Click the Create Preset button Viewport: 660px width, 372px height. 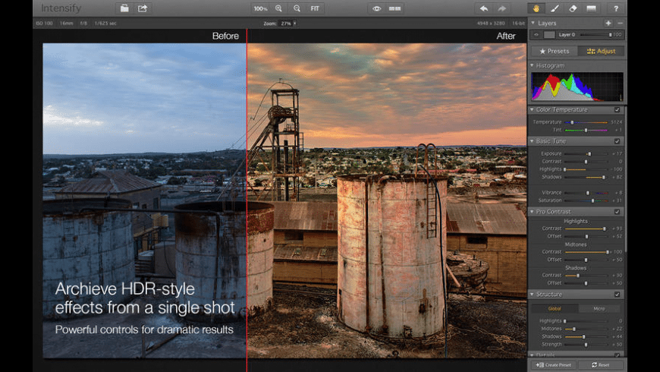click(x=553, y=365)
